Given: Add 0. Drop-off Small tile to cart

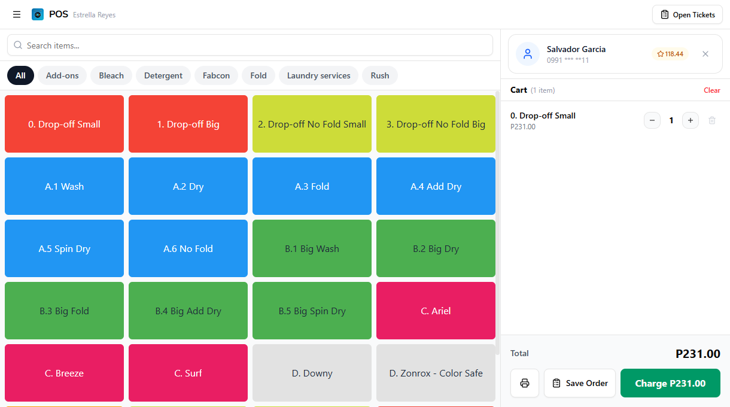Looking at the screenshot, I should (x=64, y=124).
